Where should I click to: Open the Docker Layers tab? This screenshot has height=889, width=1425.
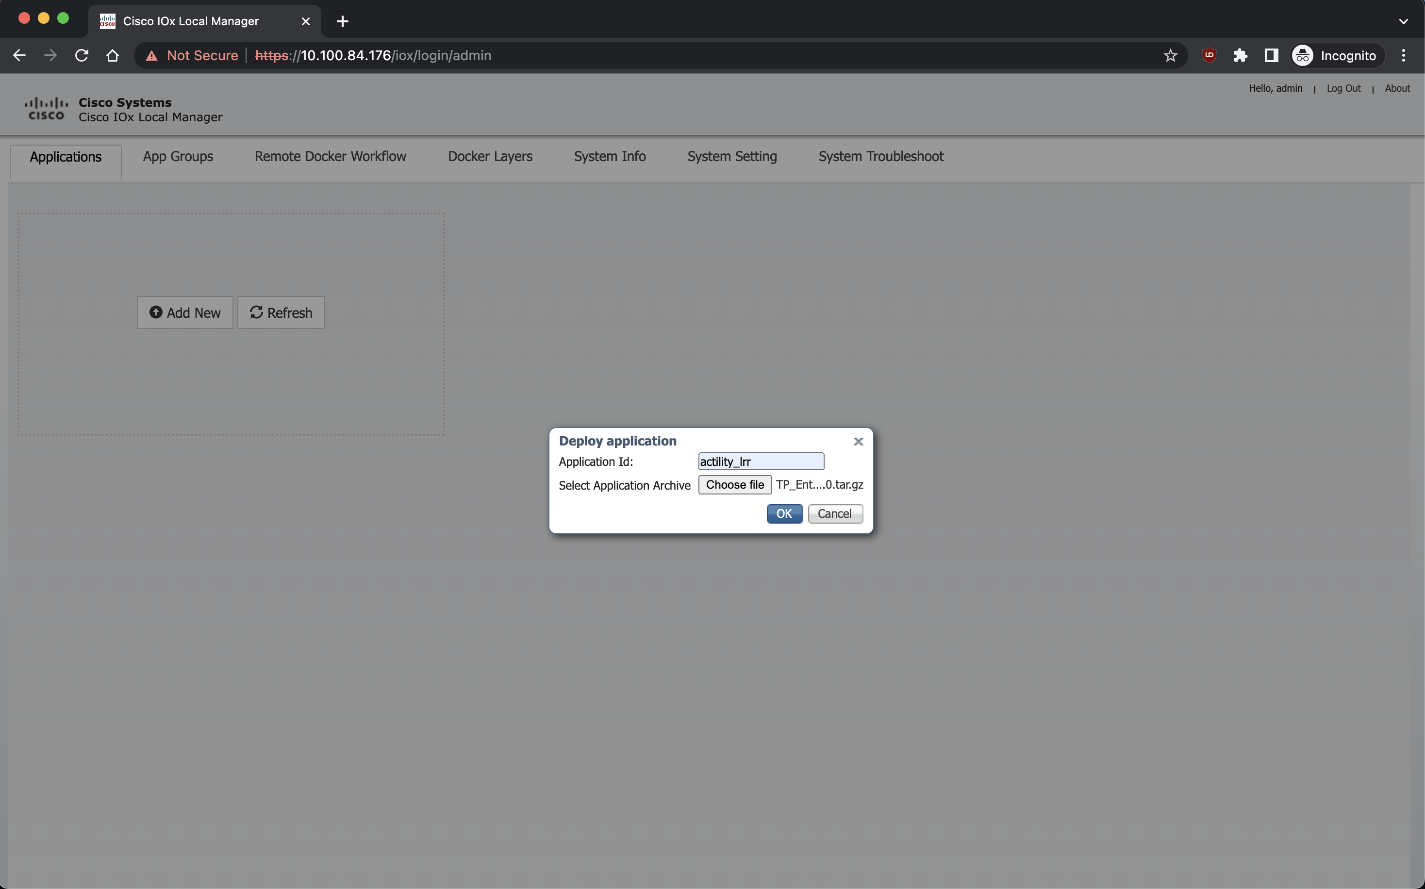point(490,156)
